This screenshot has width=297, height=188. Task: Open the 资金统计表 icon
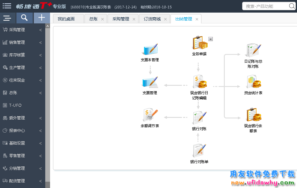pos(253,82)
